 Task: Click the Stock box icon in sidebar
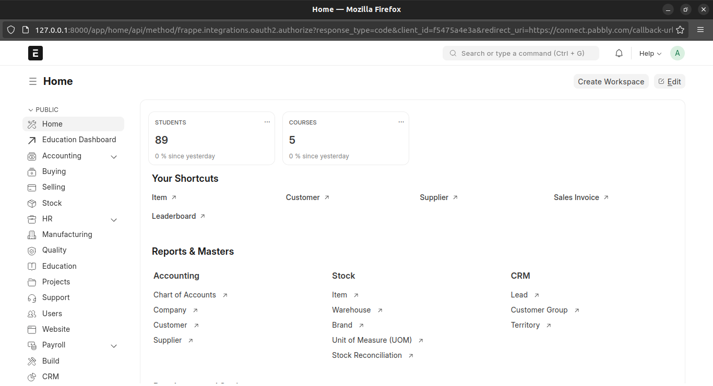coord(32,203)
